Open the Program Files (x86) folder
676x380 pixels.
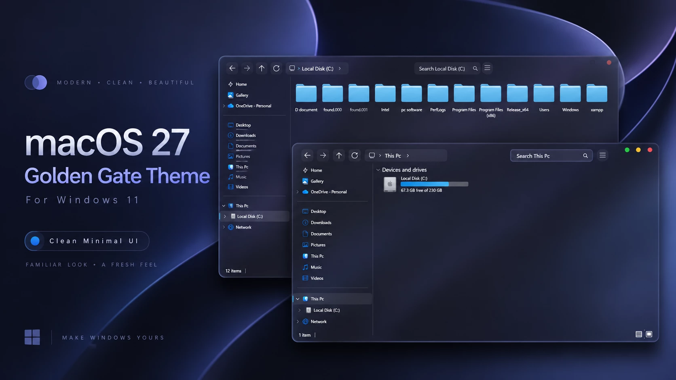491,101
